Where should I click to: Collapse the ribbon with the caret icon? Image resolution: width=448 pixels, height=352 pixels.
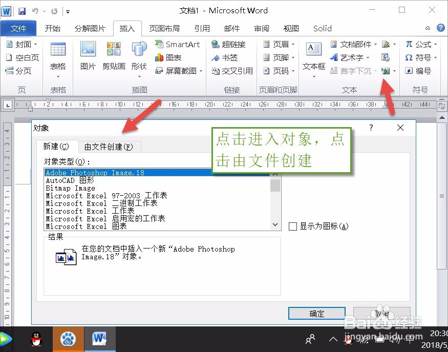428,28
